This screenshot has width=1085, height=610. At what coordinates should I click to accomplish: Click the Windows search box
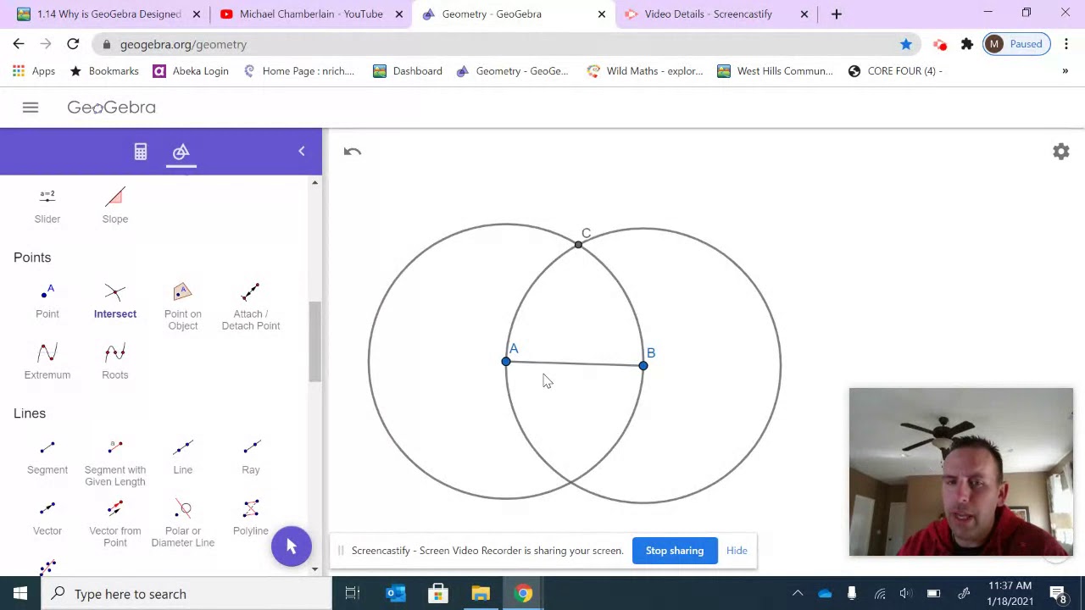point(185,594)
